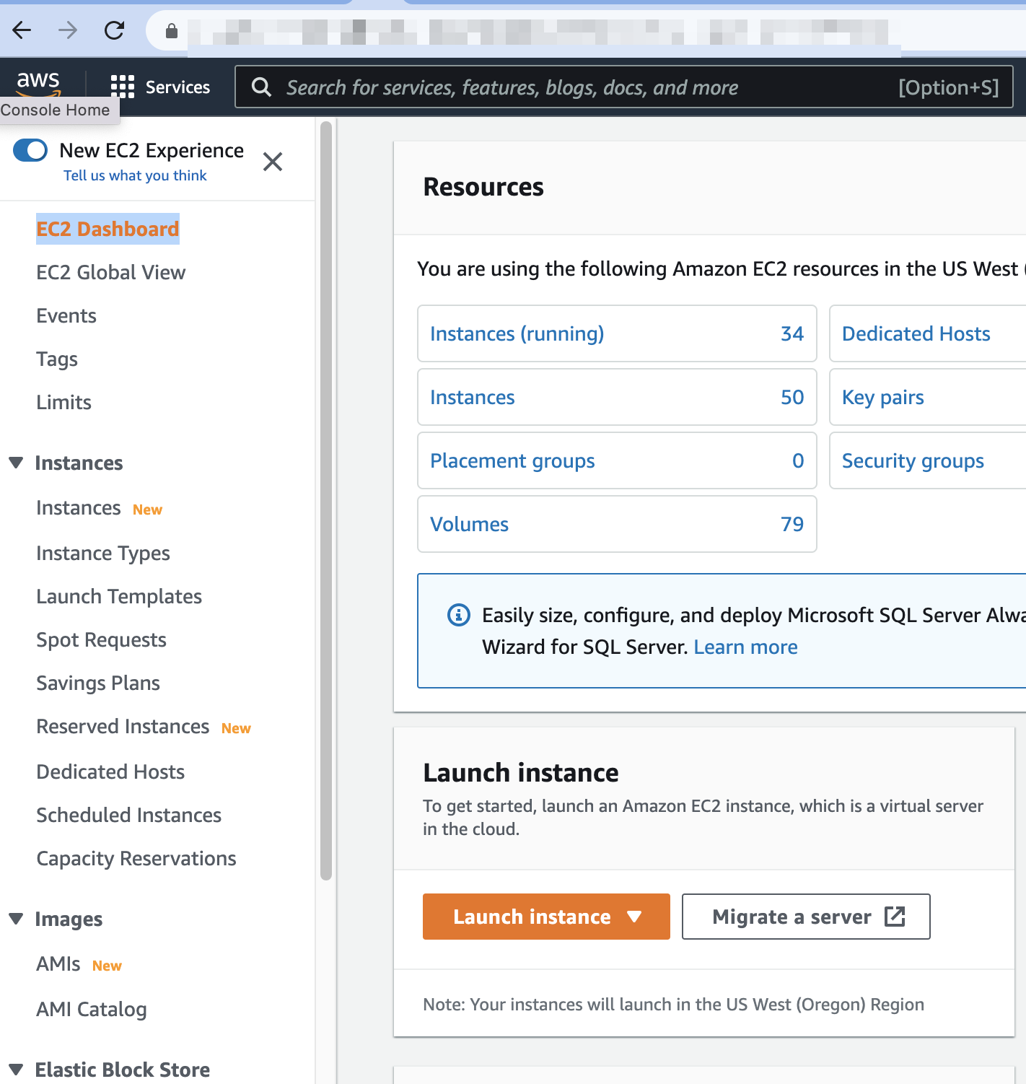Open AMI Catalog in sidebar
This screenshot has height=1084, width=1026.
(92, 1009)
